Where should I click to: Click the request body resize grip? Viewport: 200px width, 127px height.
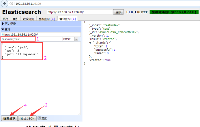tap(79, 113)
